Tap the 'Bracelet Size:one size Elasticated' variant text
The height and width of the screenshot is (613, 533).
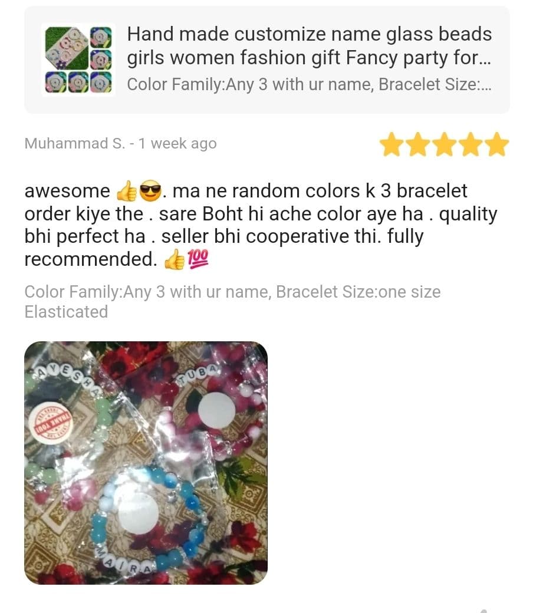point(232,302)
